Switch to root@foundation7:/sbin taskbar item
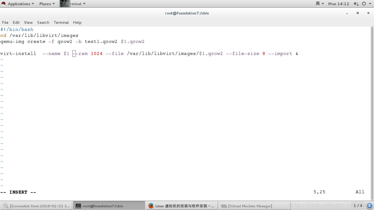The width and height of the screenshot is (374, 210). click(109, 206)
